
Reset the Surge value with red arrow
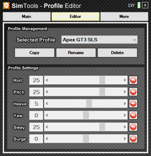tap(133, 139)
